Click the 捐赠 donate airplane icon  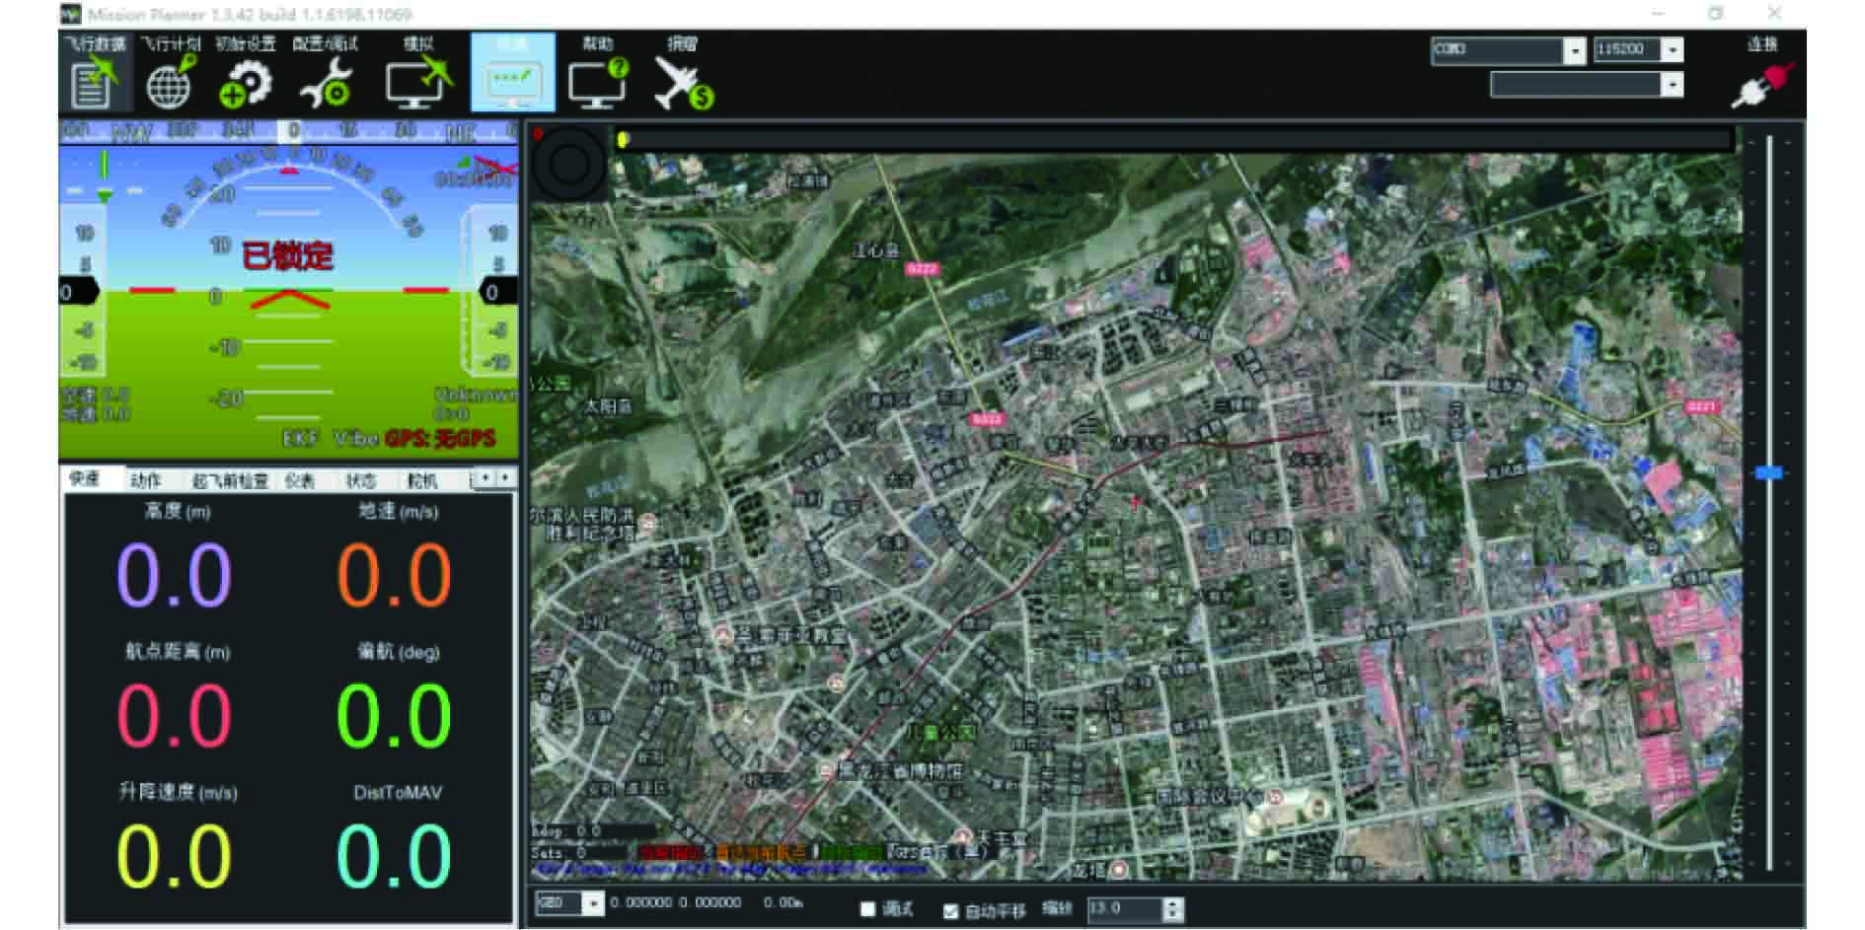click(x=682, y=77)
